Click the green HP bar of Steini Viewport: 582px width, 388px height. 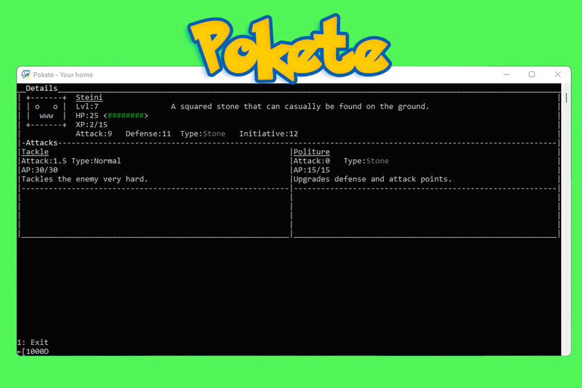(126, 116)
